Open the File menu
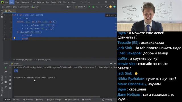This screenshot has width=182, height=102. 7,2
